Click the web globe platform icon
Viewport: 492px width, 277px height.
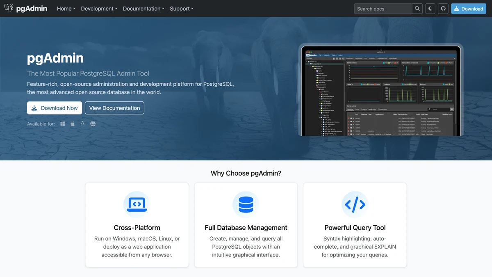pyautogui.click(x=93, y=124)
